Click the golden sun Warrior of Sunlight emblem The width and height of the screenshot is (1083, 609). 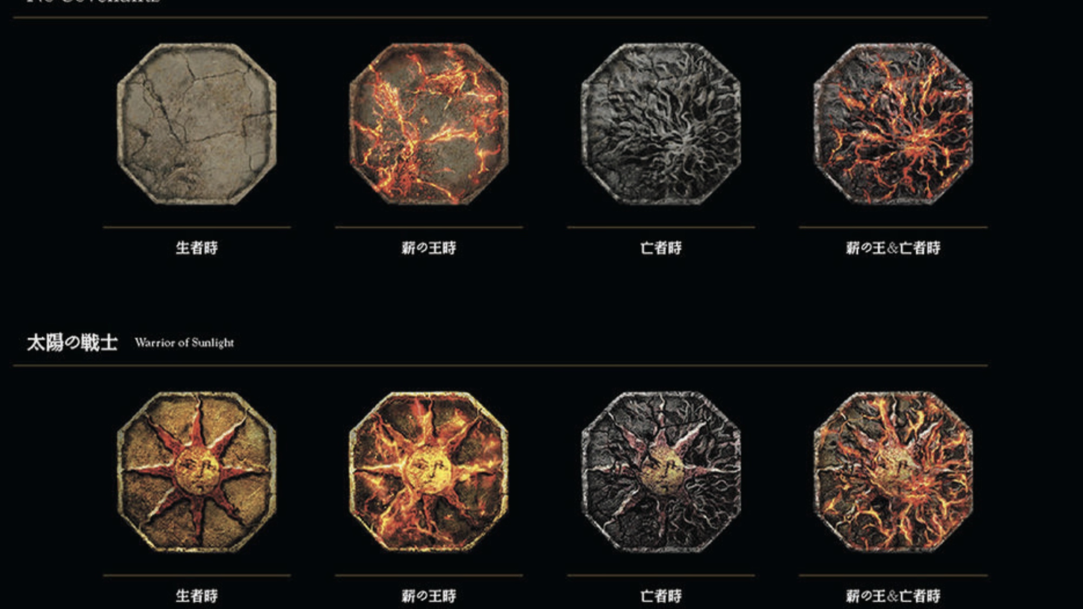(x=196, y=472)
